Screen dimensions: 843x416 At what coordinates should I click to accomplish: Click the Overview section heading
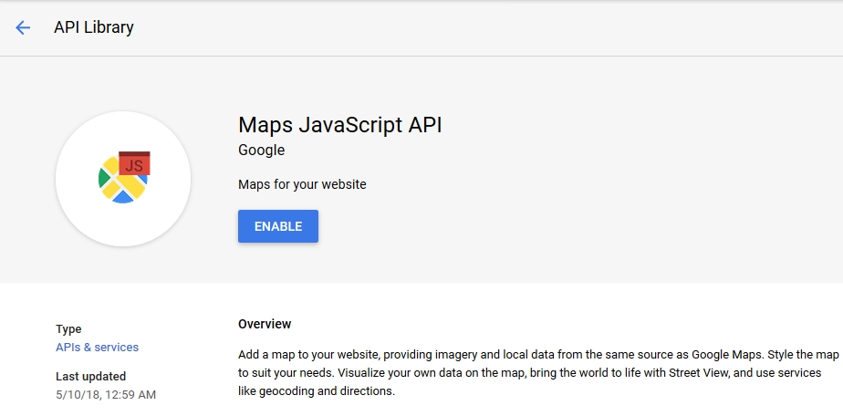coord(265,324)
